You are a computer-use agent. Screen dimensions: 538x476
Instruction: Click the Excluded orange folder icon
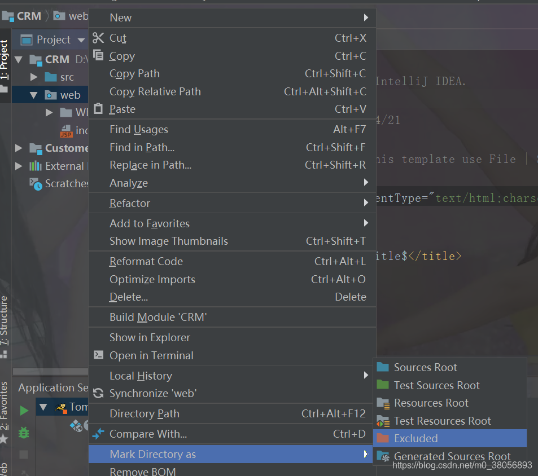click(x=383, y=438)
